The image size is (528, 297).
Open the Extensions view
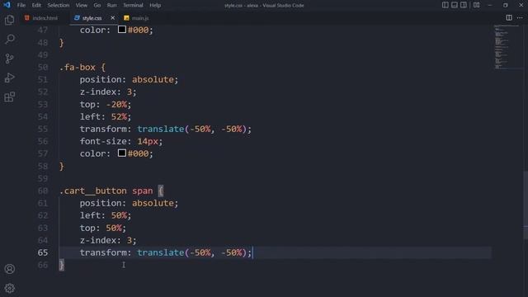9,97
